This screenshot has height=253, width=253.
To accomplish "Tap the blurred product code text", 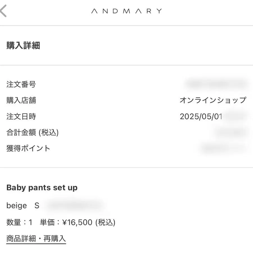I will pyautogui.click(x=75, y=205).
